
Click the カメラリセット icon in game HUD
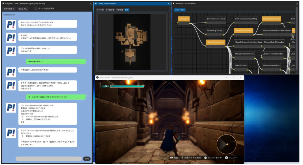click(205, 158)
